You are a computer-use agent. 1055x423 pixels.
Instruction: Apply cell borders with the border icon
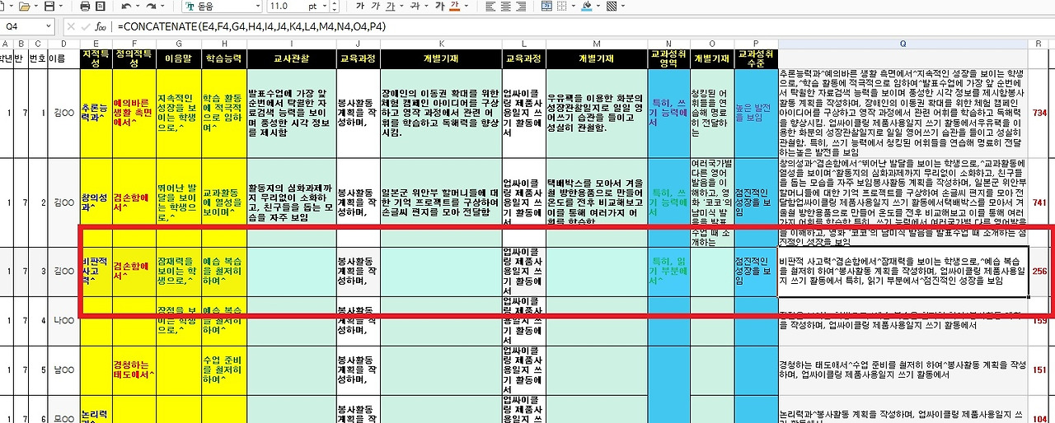(562, 6)
